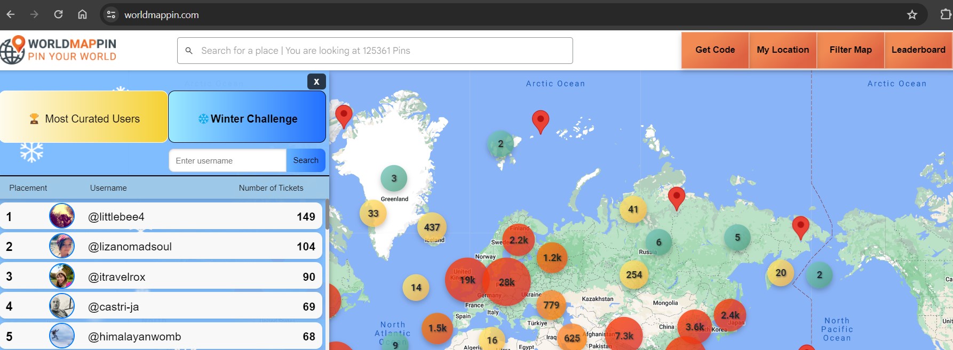This screenshot has height=350, width=953.
Task: Select username @littlebee4
Action: [116, 217]
